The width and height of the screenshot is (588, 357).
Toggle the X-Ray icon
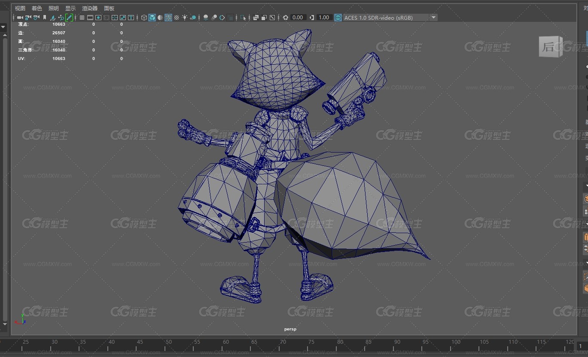(256, 18)
